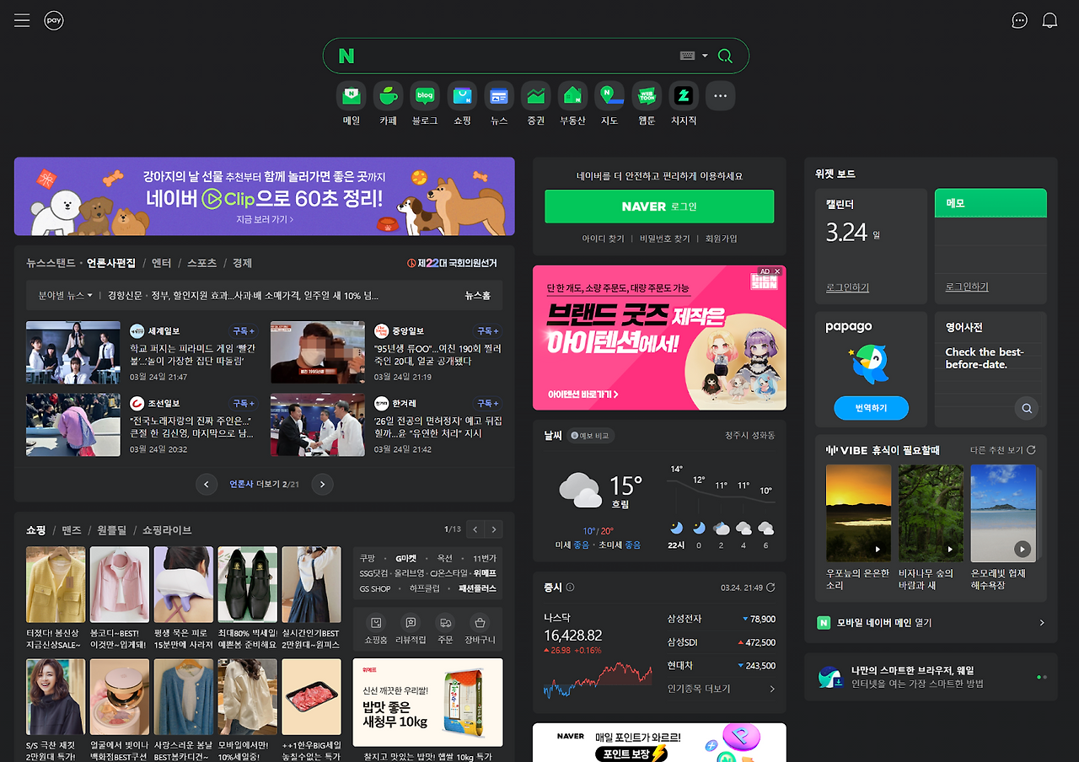
Task: Switch to the 쇼핑라이브 tab
Action: [167, 530]
